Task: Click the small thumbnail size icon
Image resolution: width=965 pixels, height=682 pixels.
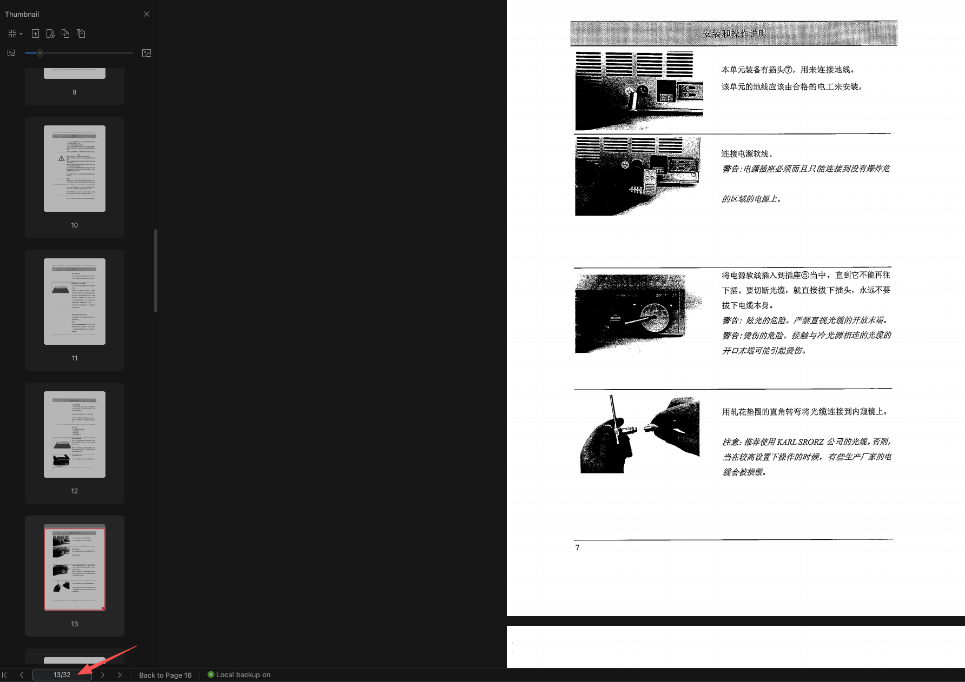Action: coord(10,52)
